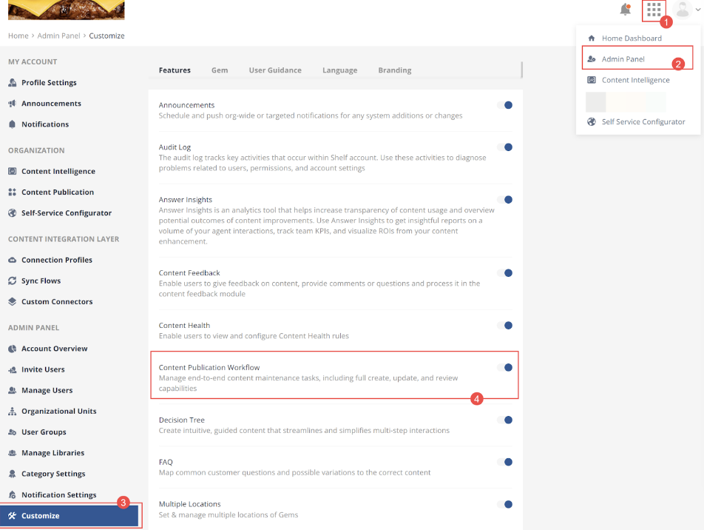Toggle off the Announcements feature

(507, 105)
